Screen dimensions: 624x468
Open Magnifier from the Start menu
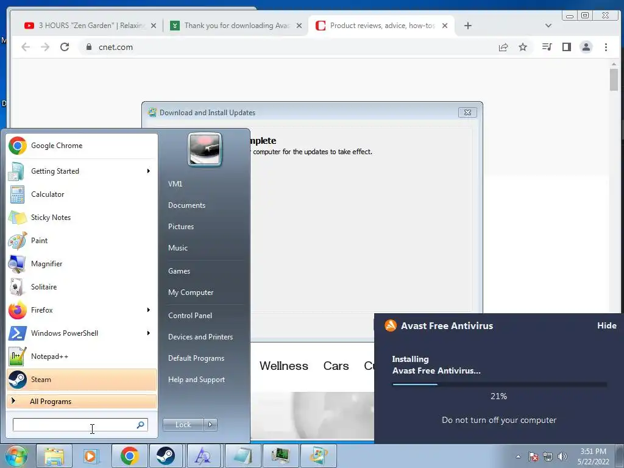click(82, 263)
